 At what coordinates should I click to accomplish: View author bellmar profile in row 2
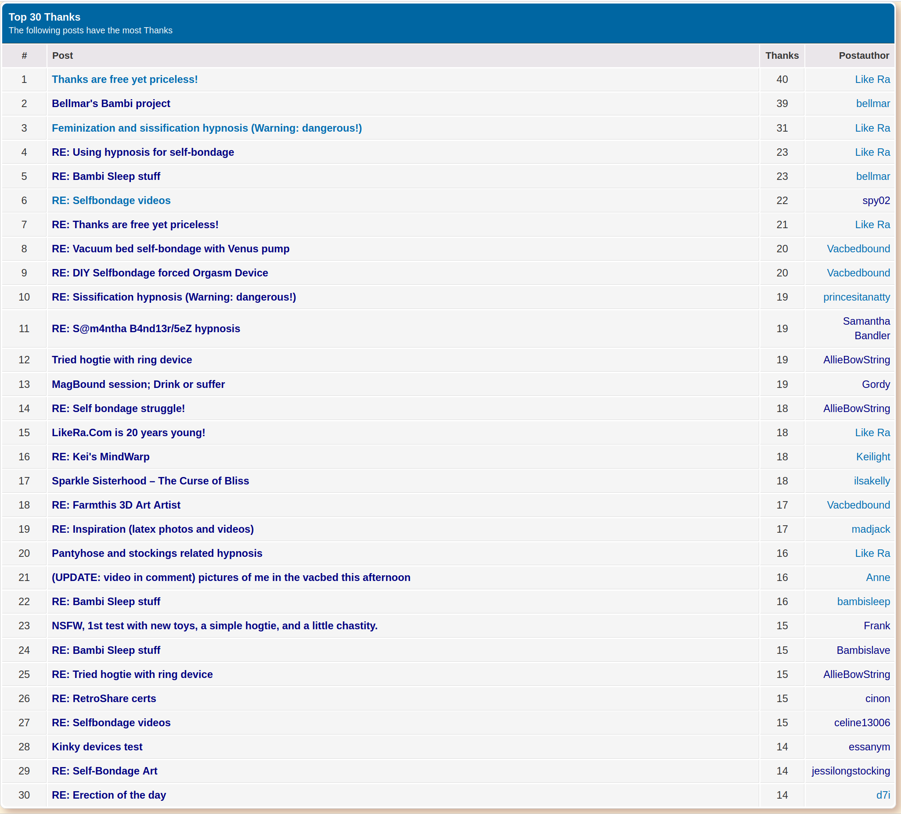872,104
